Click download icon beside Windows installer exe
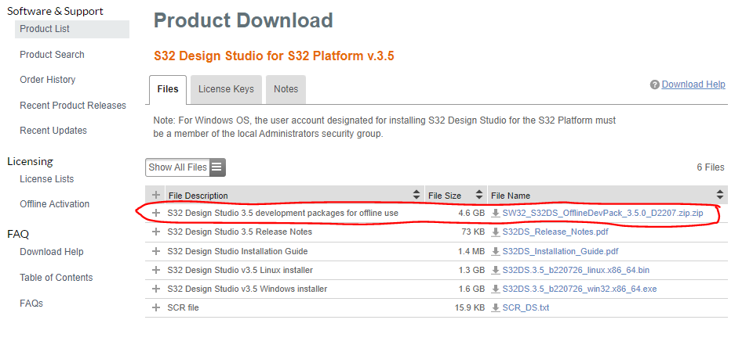753x345 pixels. pos(496,289)
